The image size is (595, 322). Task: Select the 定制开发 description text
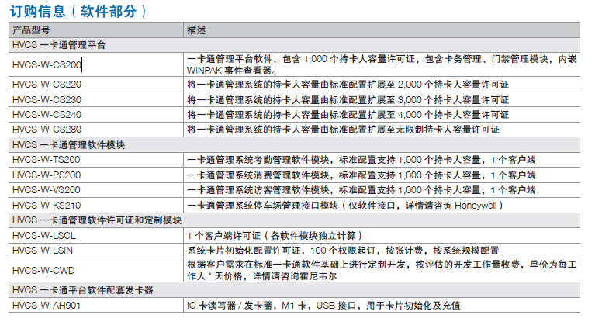point(382,270)
